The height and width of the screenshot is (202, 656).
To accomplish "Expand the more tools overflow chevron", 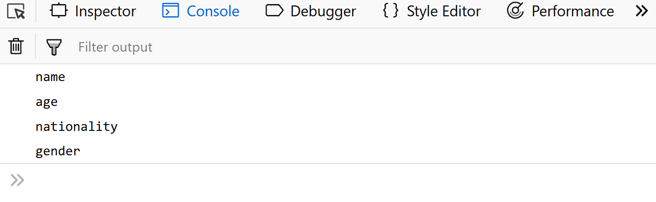I will tap(641, 11).
